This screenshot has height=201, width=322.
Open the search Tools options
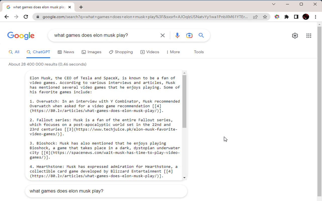click(x=199, y=52)
